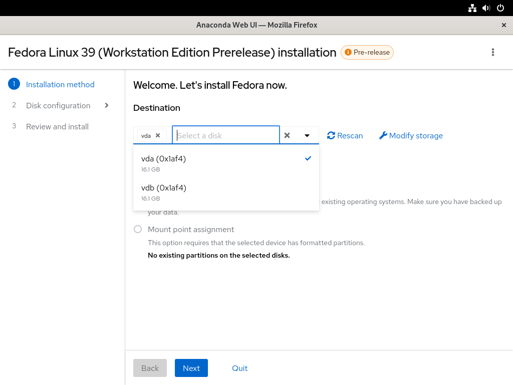Go to Review and install step
Image resolution: width=513 pixels, height=385 pixels.
point(57,127)
